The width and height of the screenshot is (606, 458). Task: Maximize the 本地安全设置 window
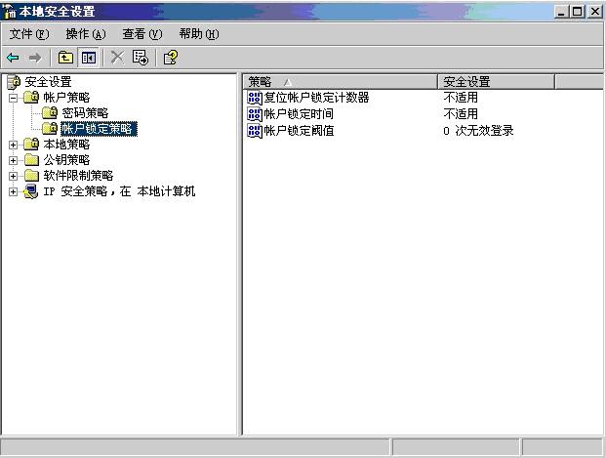coord(578,11)
